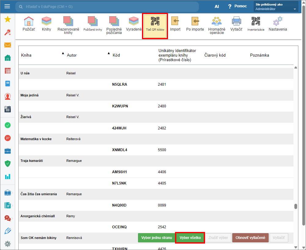Open the AI menu item
The image size is (306, 250).
click(217, 6)
